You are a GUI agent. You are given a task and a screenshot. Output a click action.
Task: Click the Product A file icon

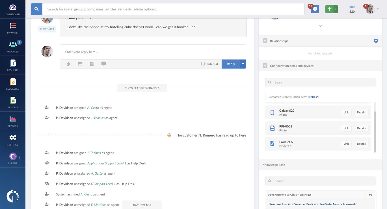pos(272,144)
